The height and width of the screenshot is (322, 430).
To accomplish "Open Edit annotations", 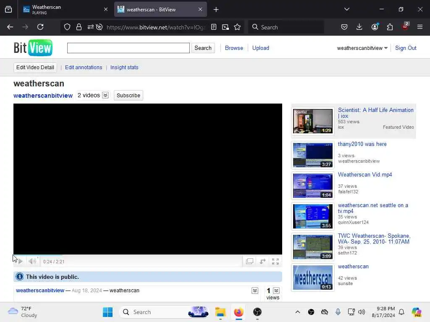I will tap(84, 68).
